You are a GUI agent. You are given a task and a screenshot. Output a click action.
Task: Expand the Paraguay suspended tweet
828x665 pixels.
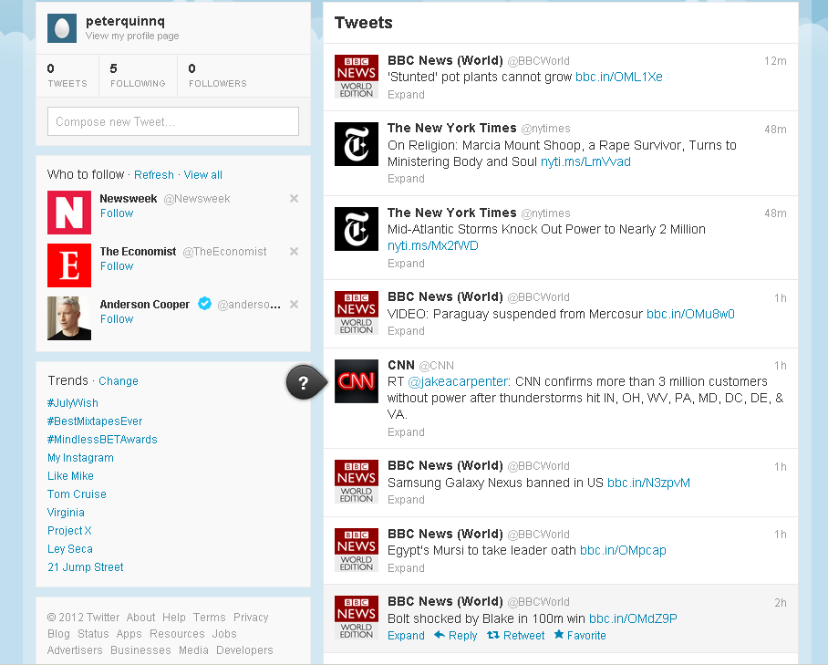pyautogui.click(x=406, y=330)
